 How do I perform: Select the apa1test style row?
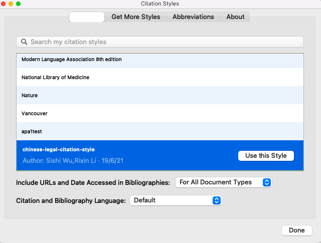160,131
